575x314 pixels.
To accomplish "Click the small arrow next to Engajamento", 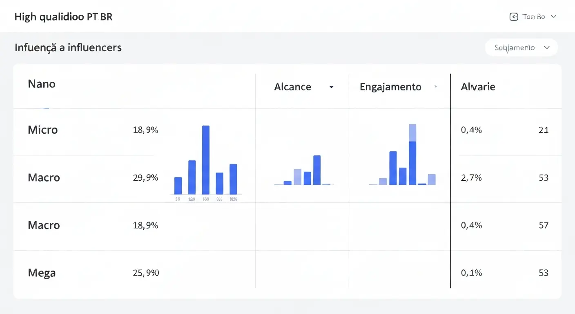I will coord(436,87).
